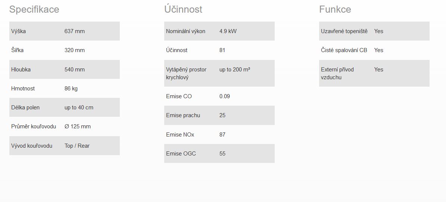
Task: Click the Hmotnost row label
Action: [23, 89]
